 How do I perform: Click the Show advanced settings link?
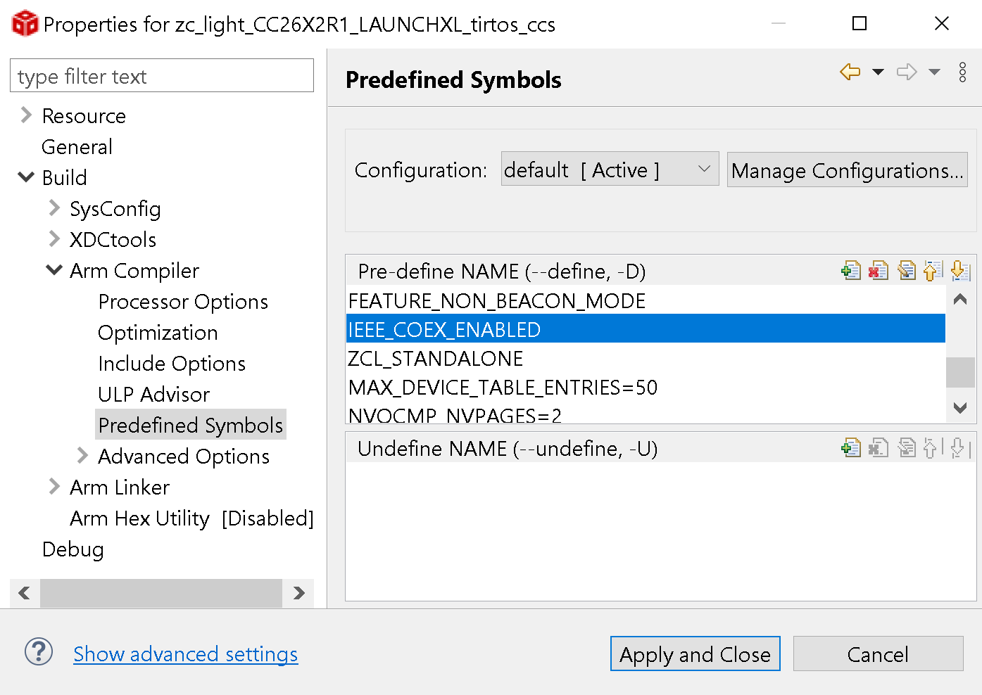click(x=185, y=653)
